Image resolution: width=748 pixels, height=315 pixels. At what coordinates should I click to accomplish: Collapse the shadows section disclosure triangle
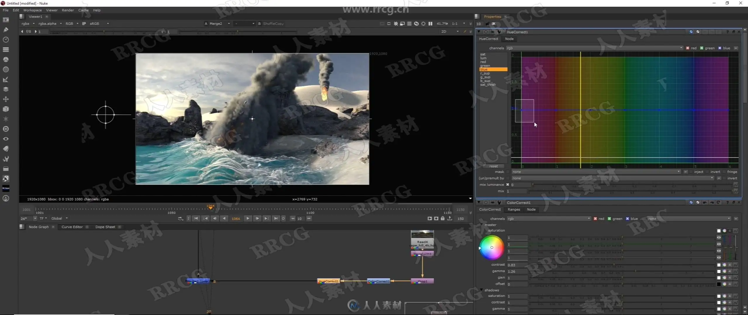point(482,290)
